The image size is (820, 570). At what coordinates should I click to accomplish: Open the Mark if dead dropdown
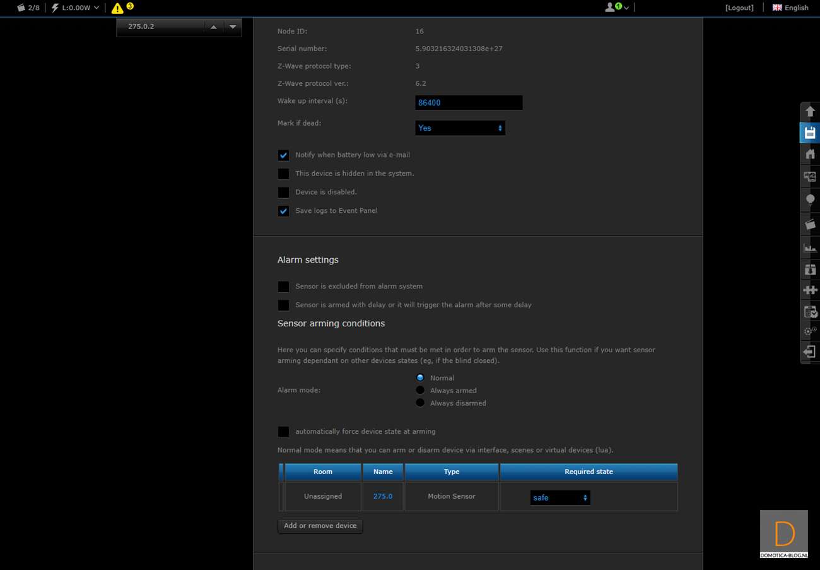click(x=460, y=128)
